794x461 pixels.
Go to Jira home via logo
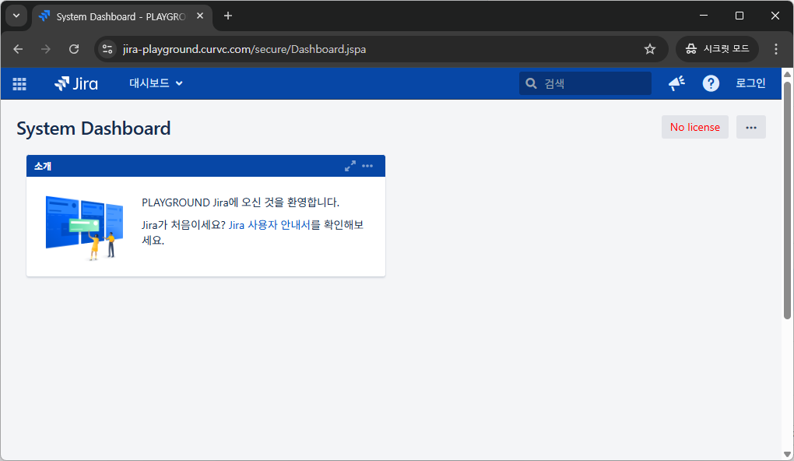click(x=76, y=83)
